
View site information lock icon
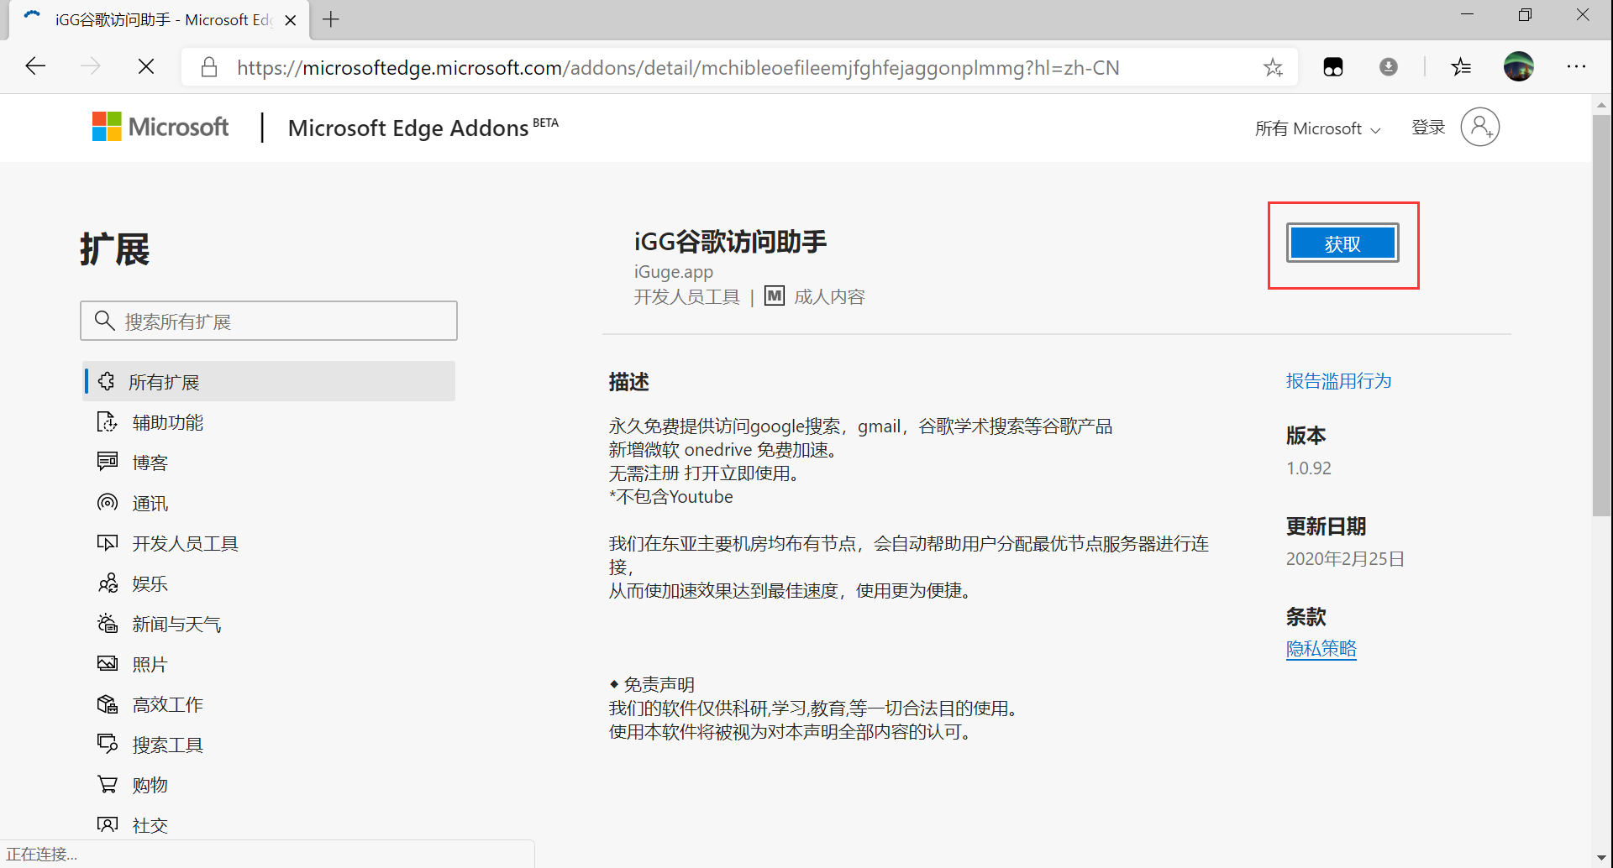pyautogui.click(x=209, y=67)
